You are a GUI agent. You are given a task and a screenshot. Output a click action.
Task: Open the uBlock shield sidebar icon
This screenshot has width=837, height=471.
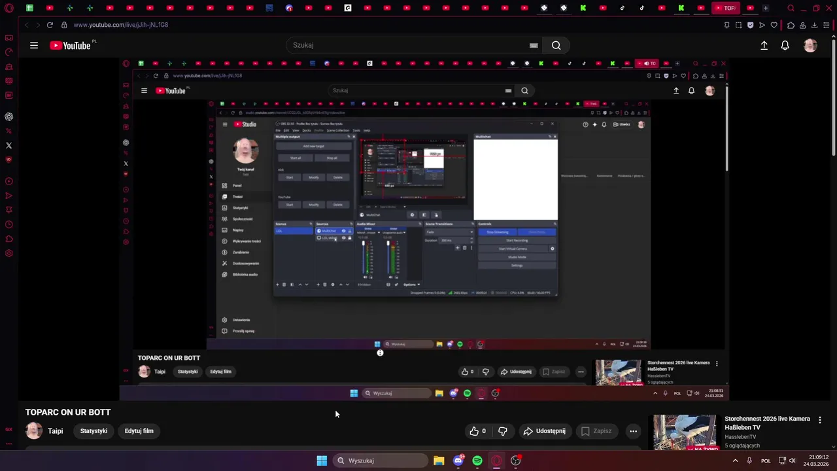(x=9, y=160)
